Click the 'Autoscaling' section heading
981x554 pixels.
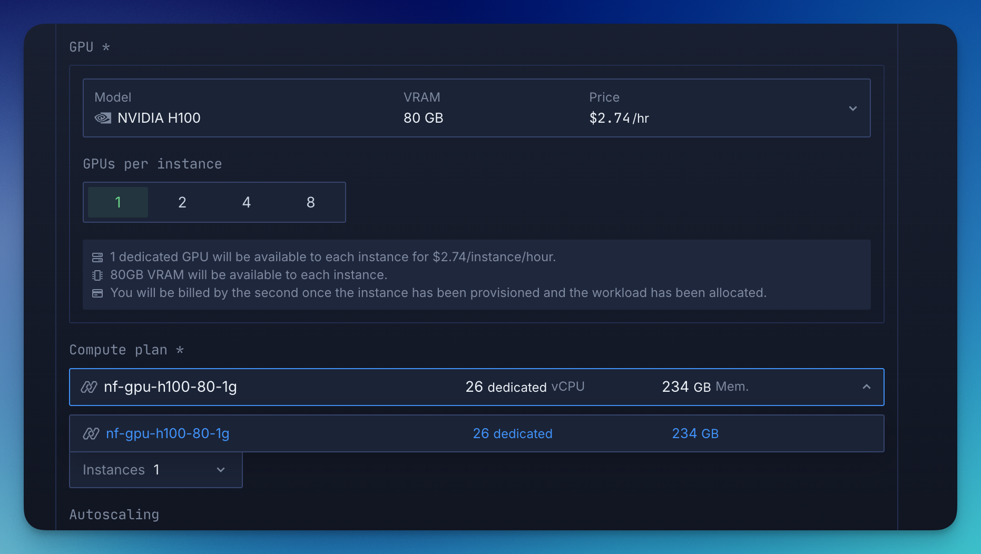point(114,515)
